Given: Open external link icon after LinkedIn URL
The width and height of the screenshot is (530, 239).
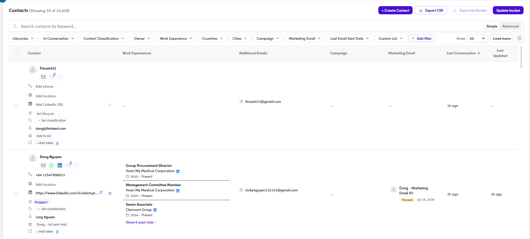Looking at the screenshot, I should point(101,193).
